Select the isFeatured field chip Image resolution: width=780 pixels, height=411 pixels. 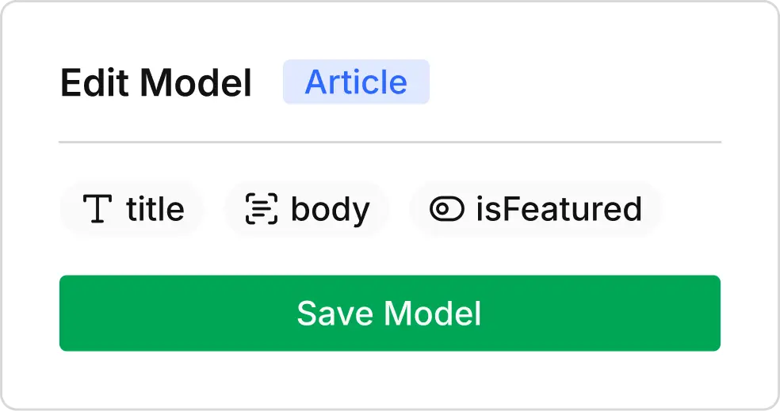click(x=535, y=209)
